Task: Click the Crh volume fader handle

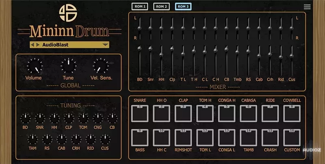Action: point(270,54)
